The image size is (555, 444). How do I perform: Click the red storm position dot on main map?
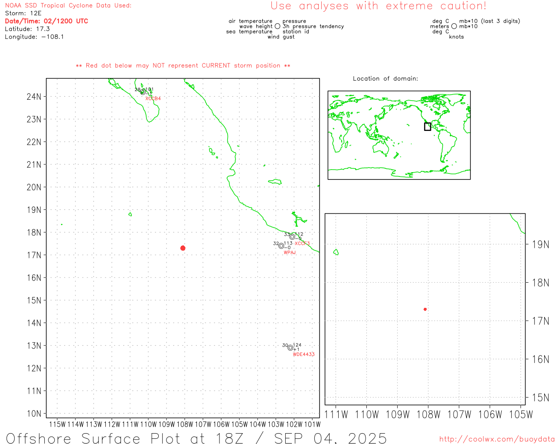[183, 248]
